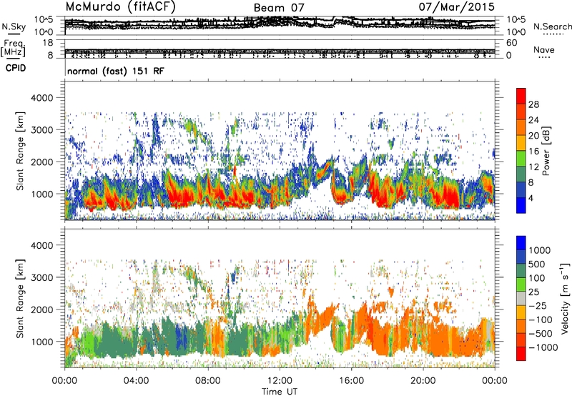Click the McMurdo (fitACF) title text
The image size is (572, 396).
pos(120,7)
